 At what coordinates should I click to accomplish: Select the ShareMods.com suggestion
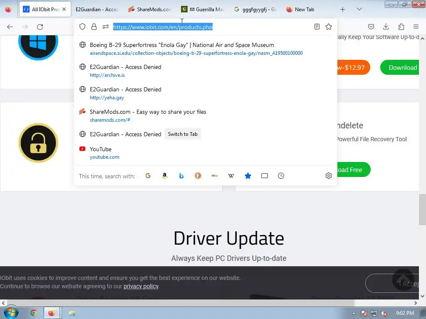(x=206, y=116)
